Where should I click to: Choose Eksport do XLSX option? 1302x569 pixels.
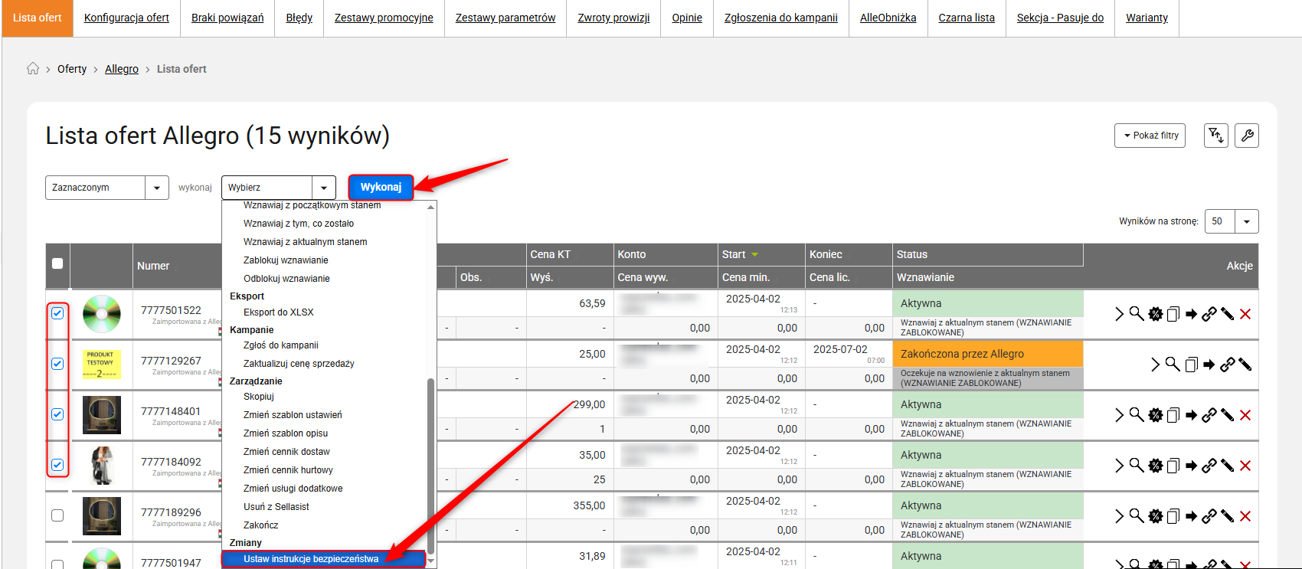pyautogui.click(x=279, y=312)
